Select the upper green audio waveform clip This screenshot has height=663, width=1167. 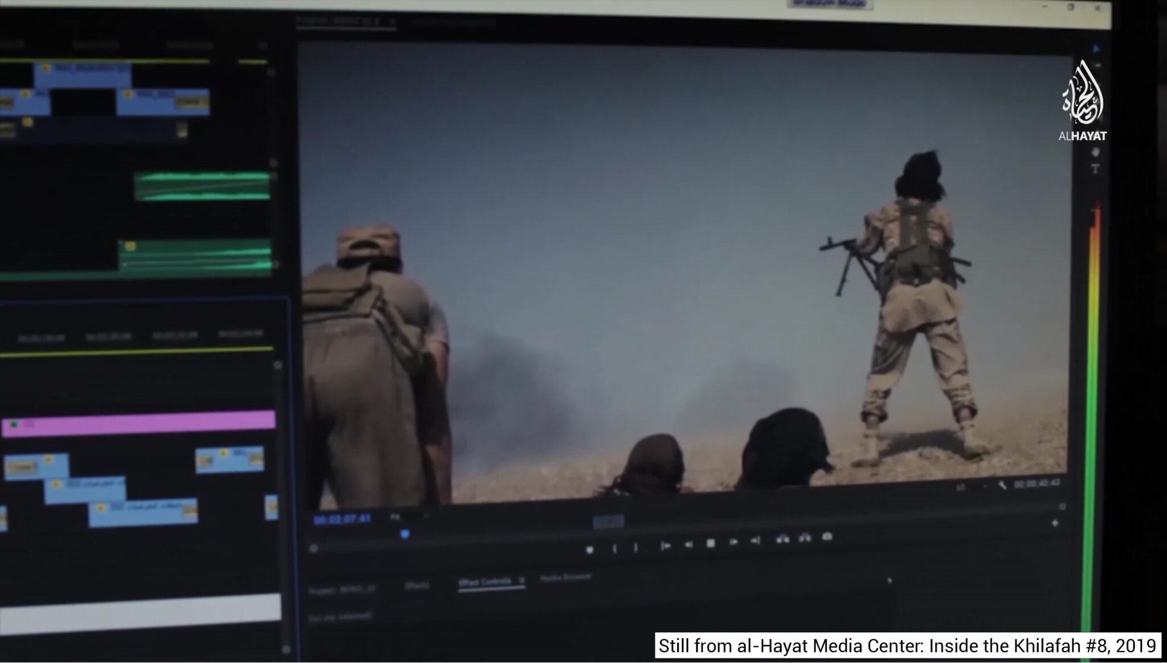click(202, 186)
